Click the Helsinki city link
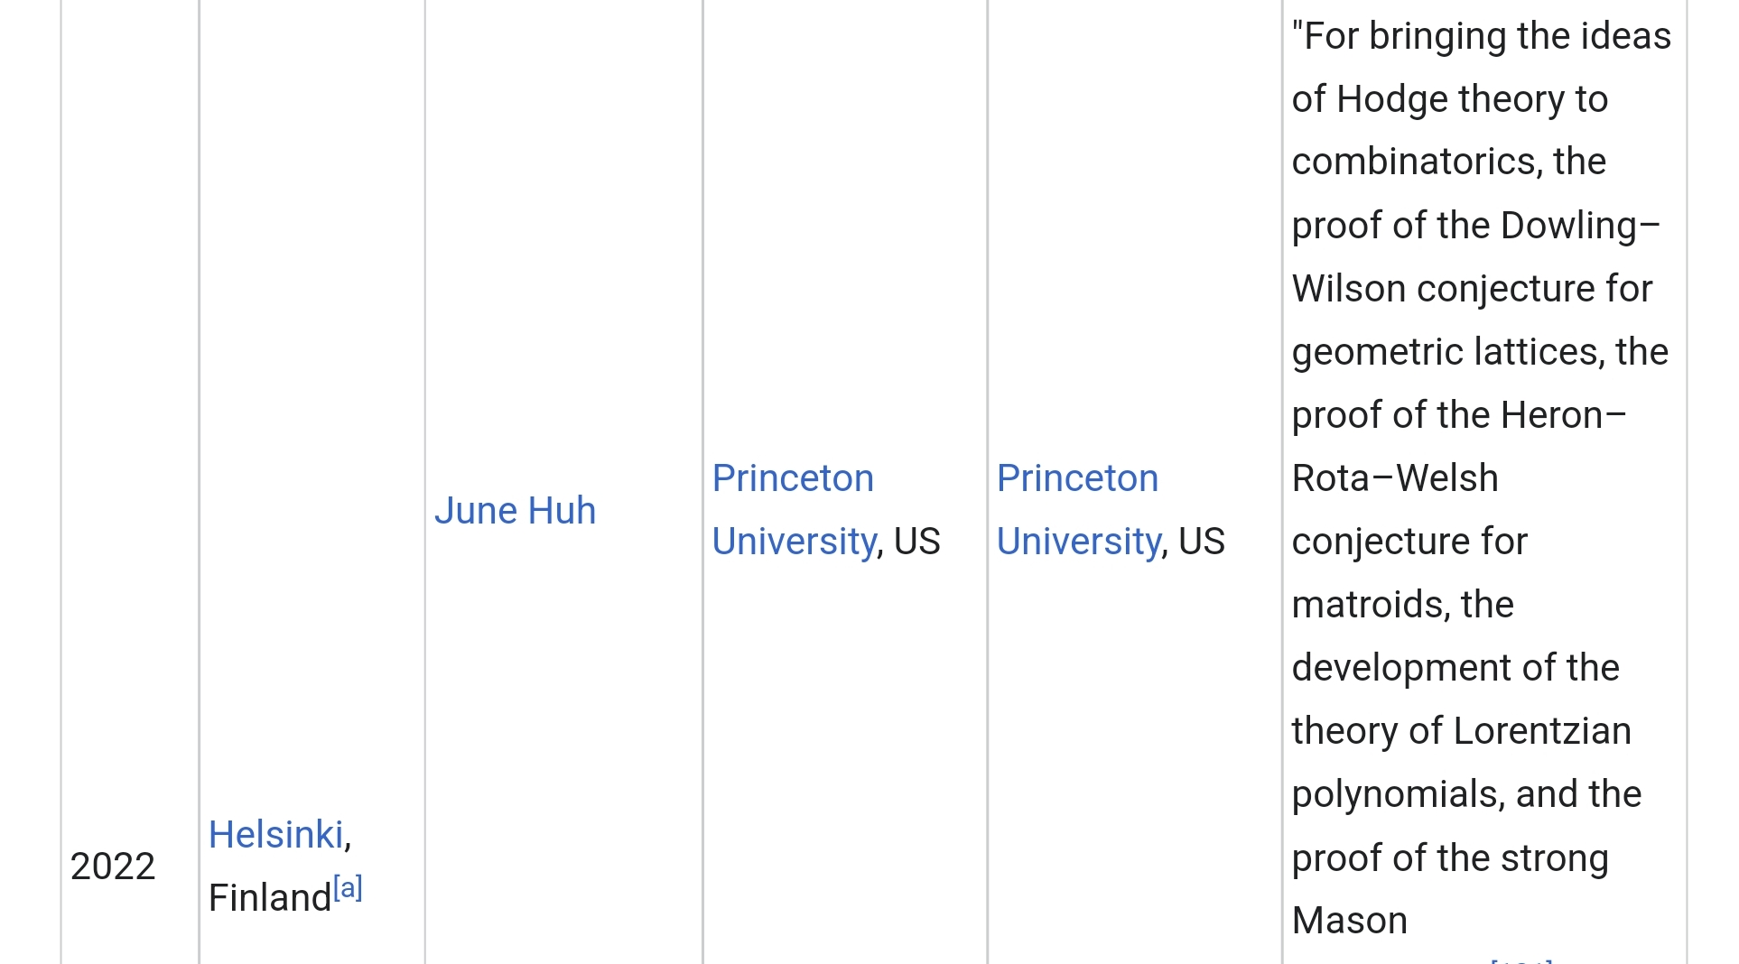This screenshot has width=1739, height=964. point(276,835)
